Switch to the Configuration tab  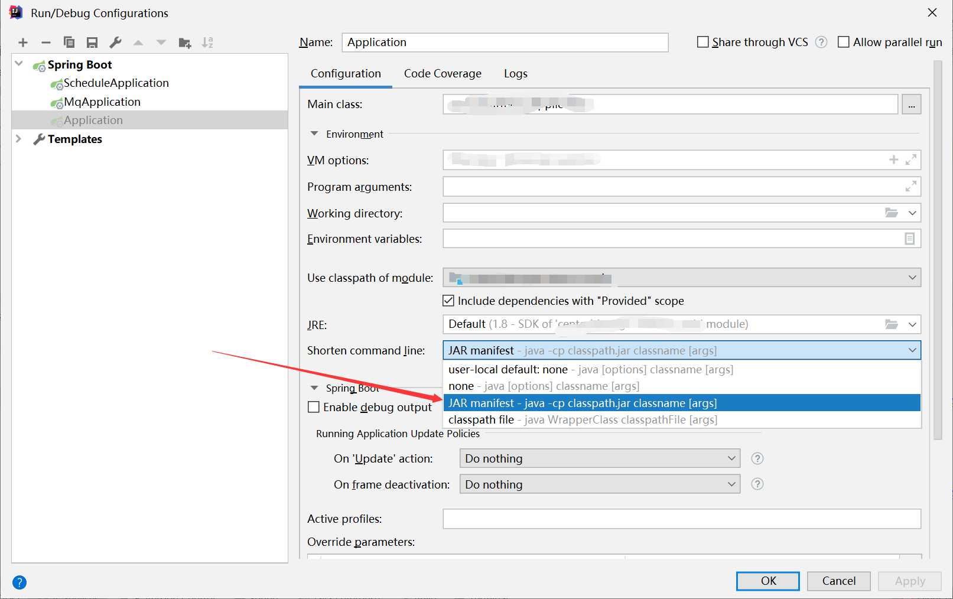(x=346, y=74)
